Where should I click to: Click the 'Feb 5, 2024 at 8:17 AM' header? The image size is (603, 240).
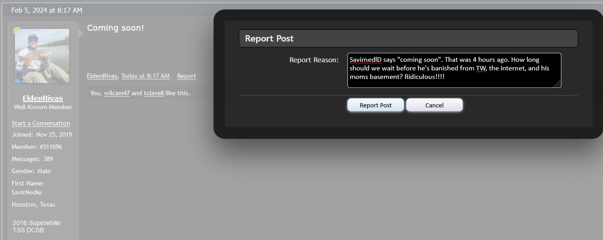pyautogui.click(x=47, y=10)
